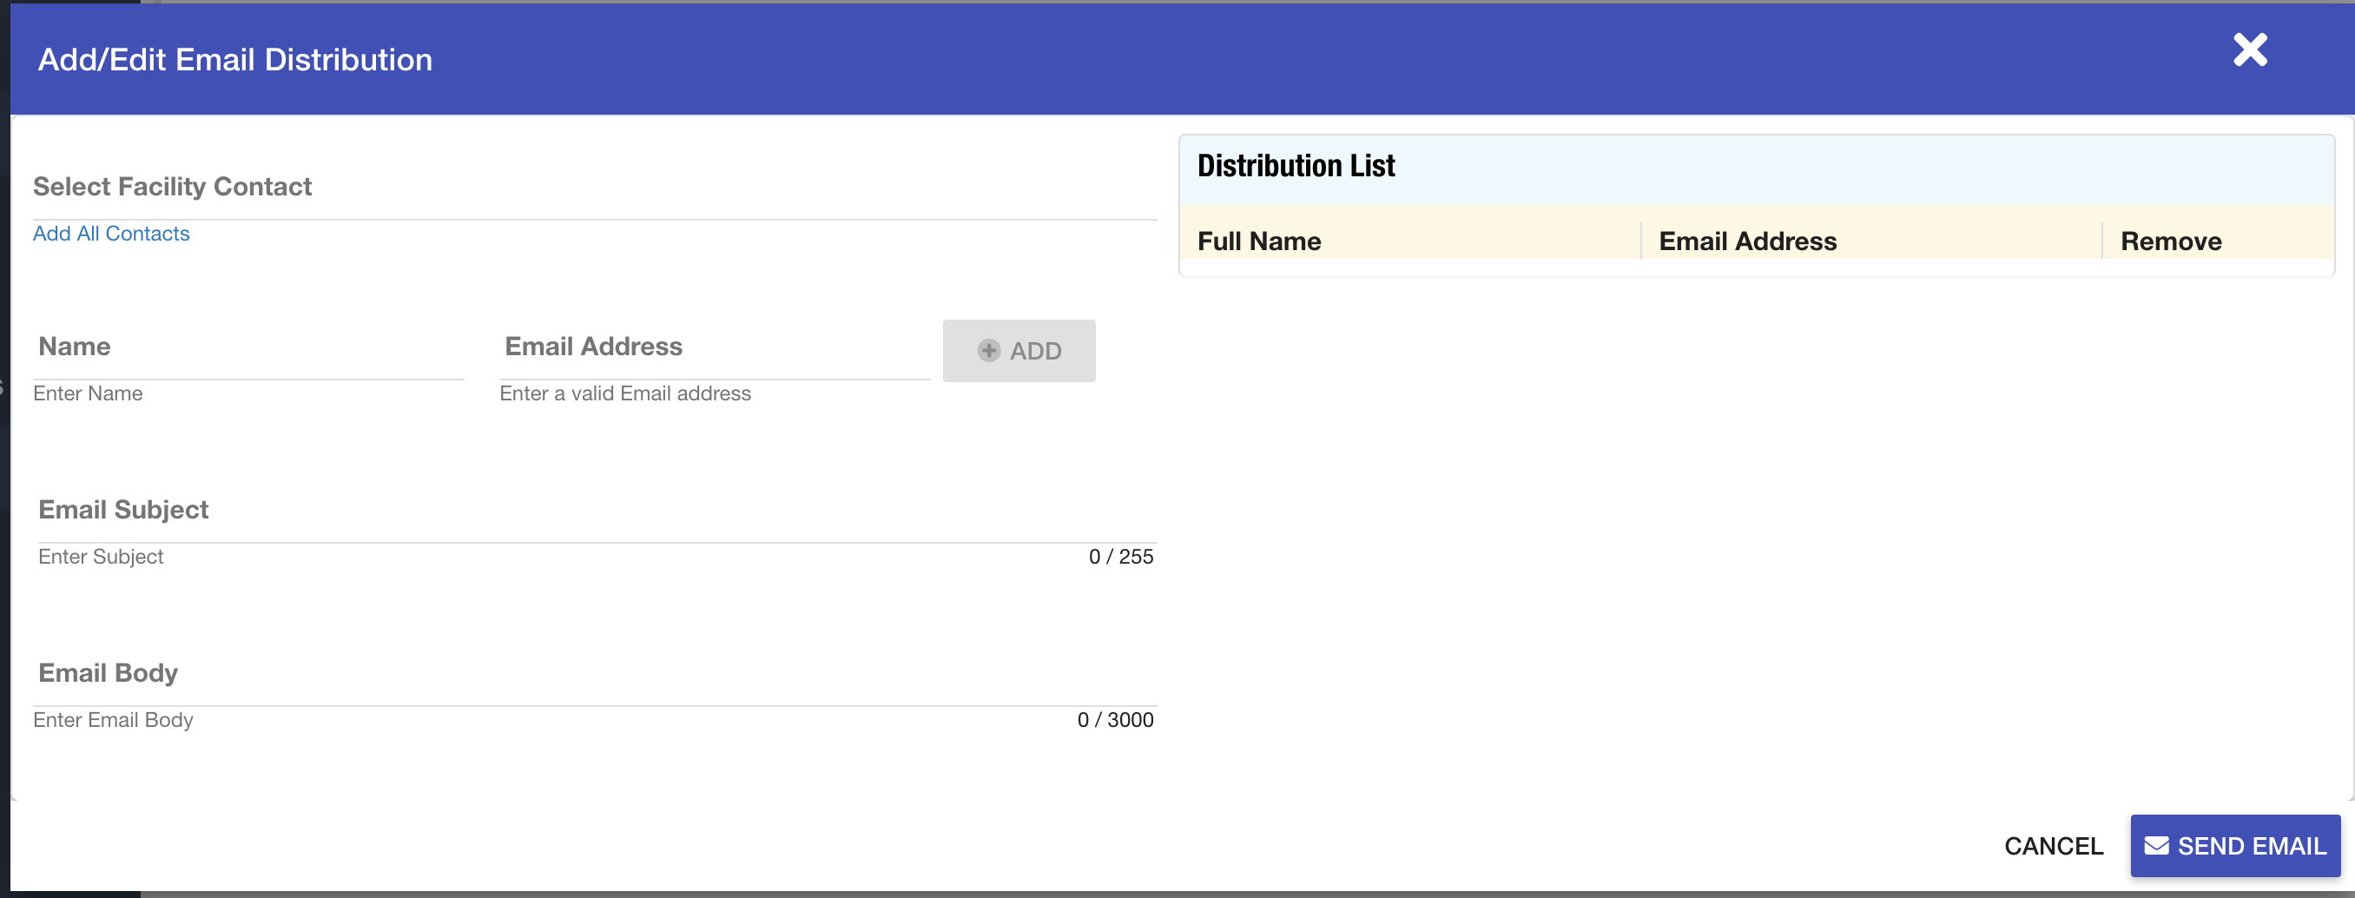Click the Email Address column header in list
Image resolution: width=2355 pixels, height=898 pixels.
click(x=1747, y=241)
